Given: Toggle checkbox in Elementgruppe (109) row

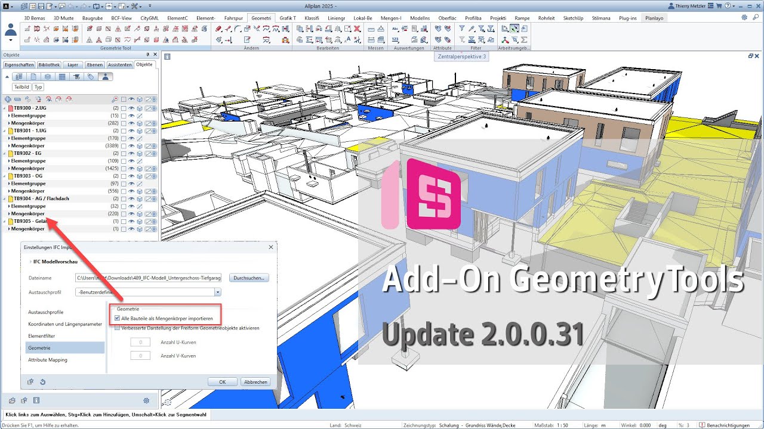Looking at the screenshot, I should (124, 161).
